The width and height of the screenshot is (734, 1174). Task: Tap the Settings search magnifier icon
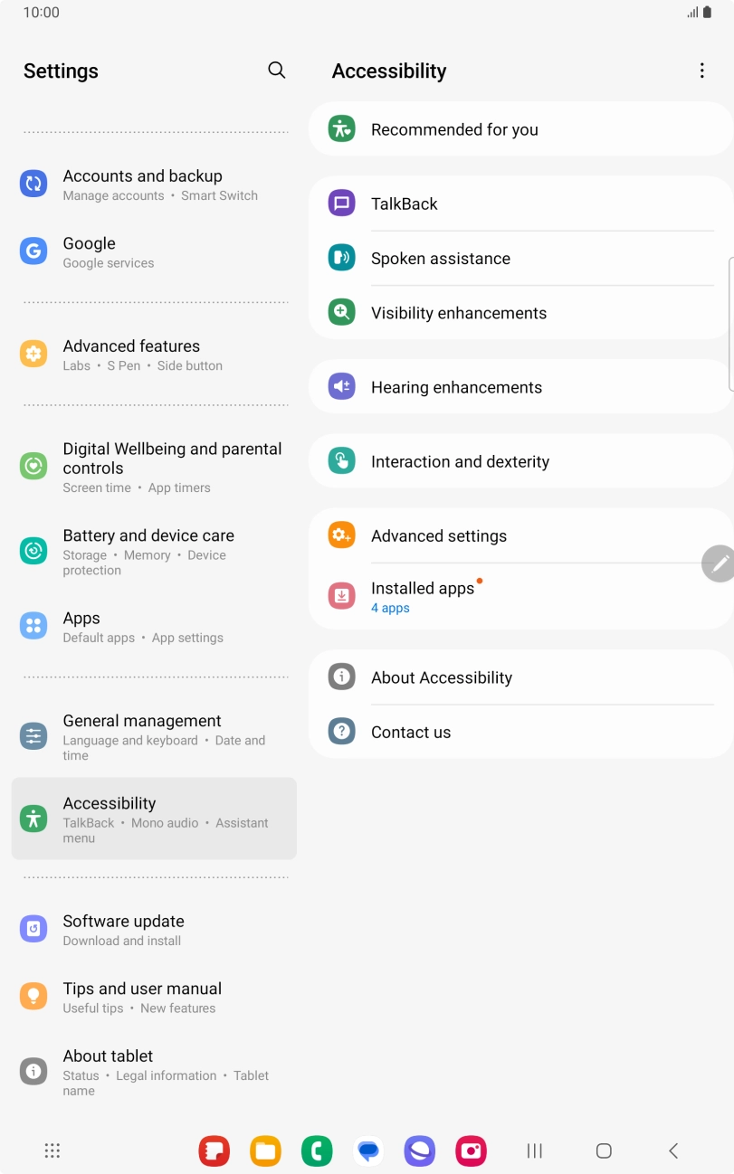tap(277, 71)
